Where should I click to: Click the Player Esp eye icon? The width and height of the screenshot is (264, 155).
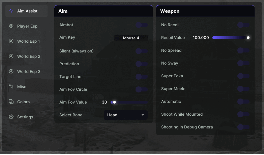tap(11, 26)
